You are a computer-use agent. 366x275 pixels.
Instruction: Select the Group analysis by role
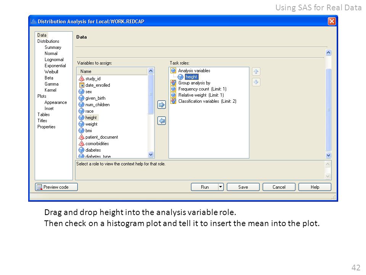(194, 83)
